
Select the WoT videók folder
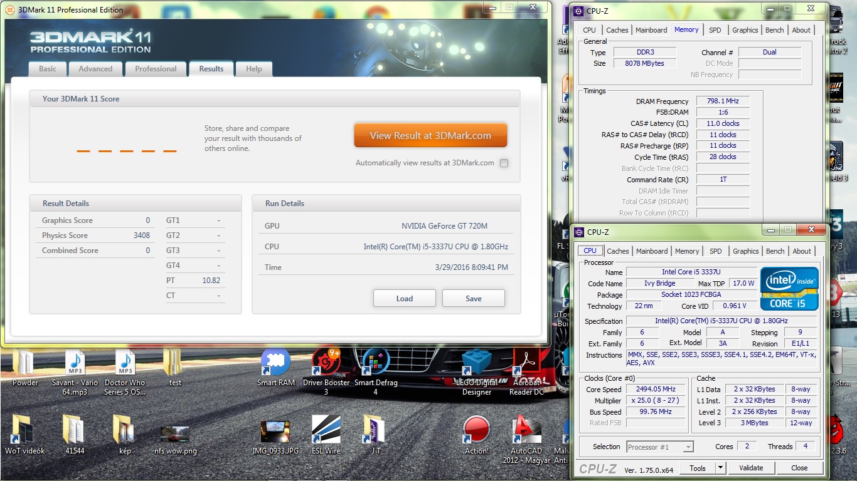click(24, 434)
